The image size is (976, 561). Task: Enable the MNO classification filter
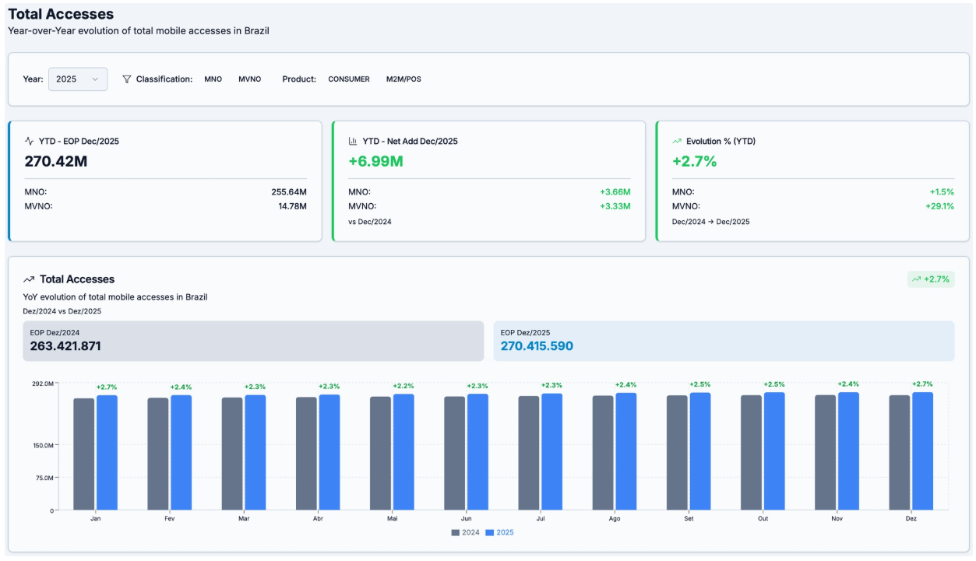[212, 79]
